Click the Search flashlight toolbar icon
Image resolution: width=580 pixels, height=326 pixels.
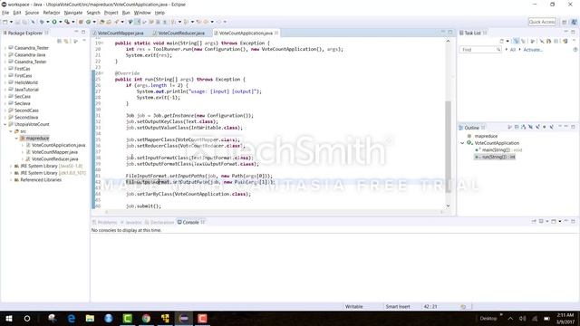pos(117,22)
